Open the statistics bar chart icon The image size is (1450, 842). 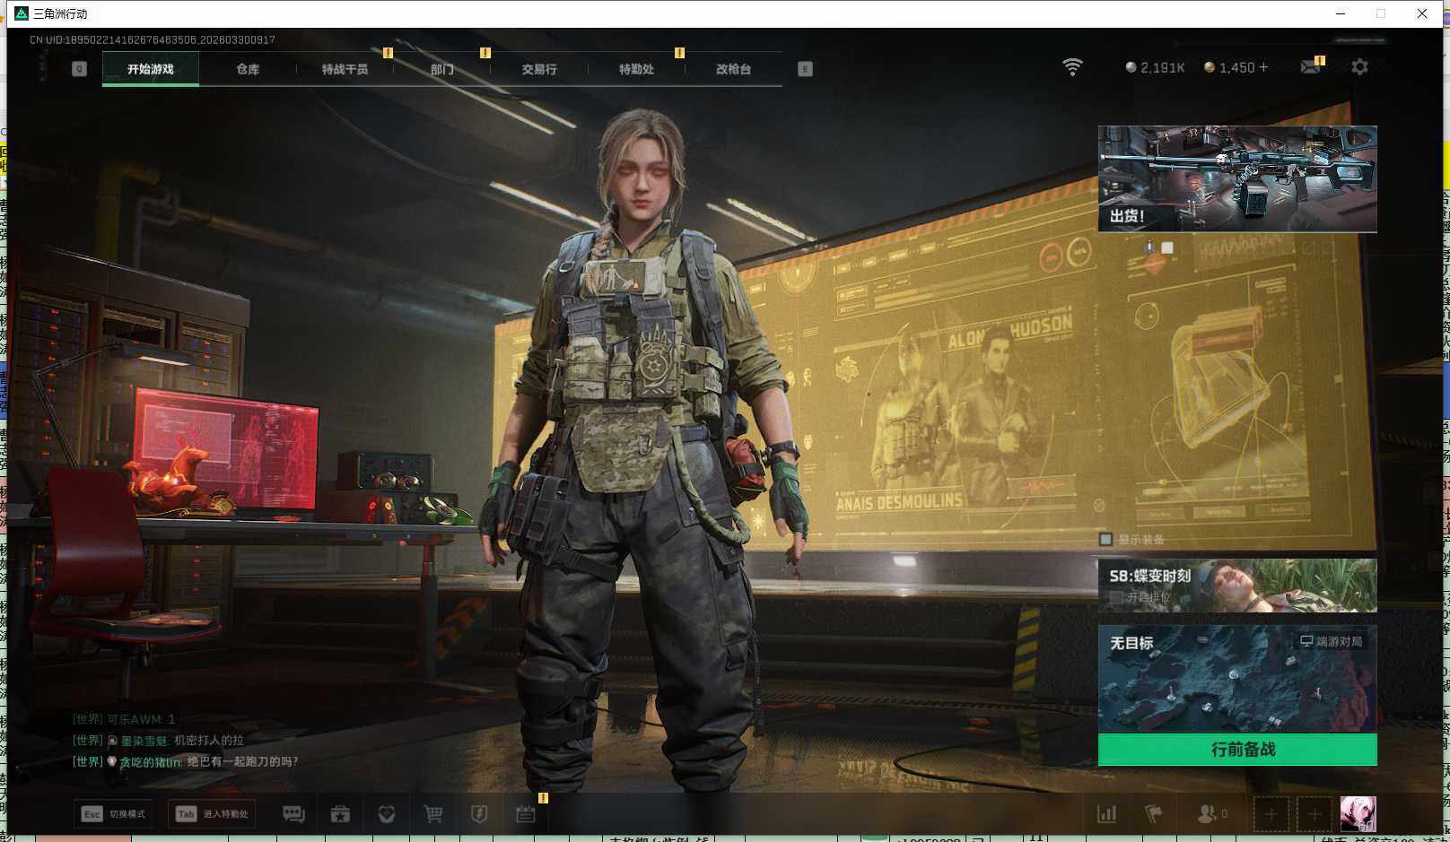[x=1107, y=814]
